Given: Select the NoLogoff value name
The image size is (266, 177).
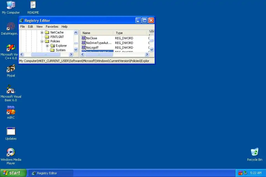Looking at the screenshot, I should (x=92, y=48).
